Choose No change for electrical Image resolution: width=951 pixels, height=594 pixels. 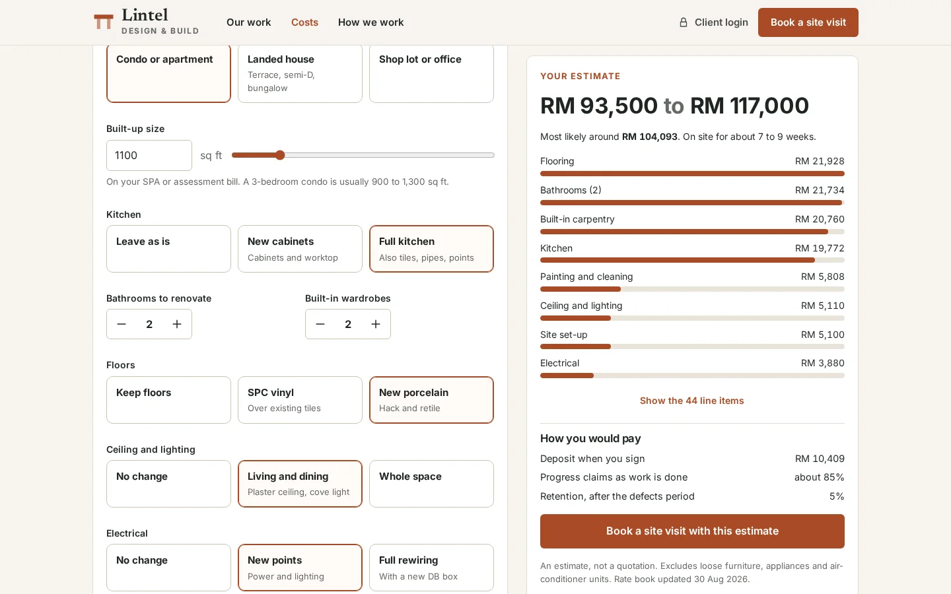pos(168,568)
